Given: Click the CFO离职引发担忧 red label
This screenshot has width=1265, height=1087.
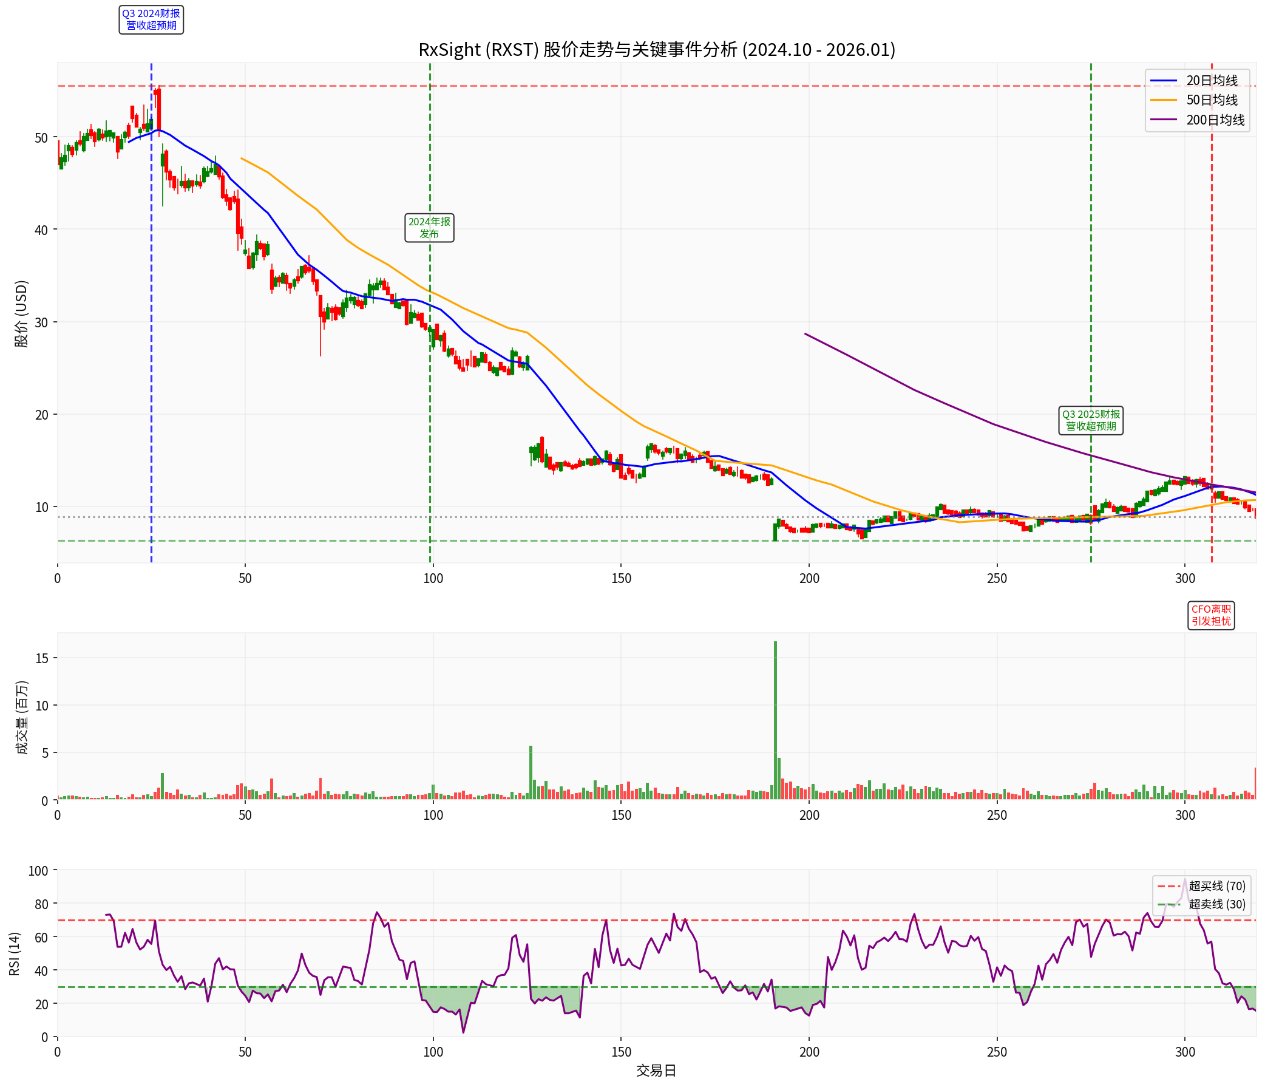Looking at the screenshot, I should click(x=1210, y=615).
